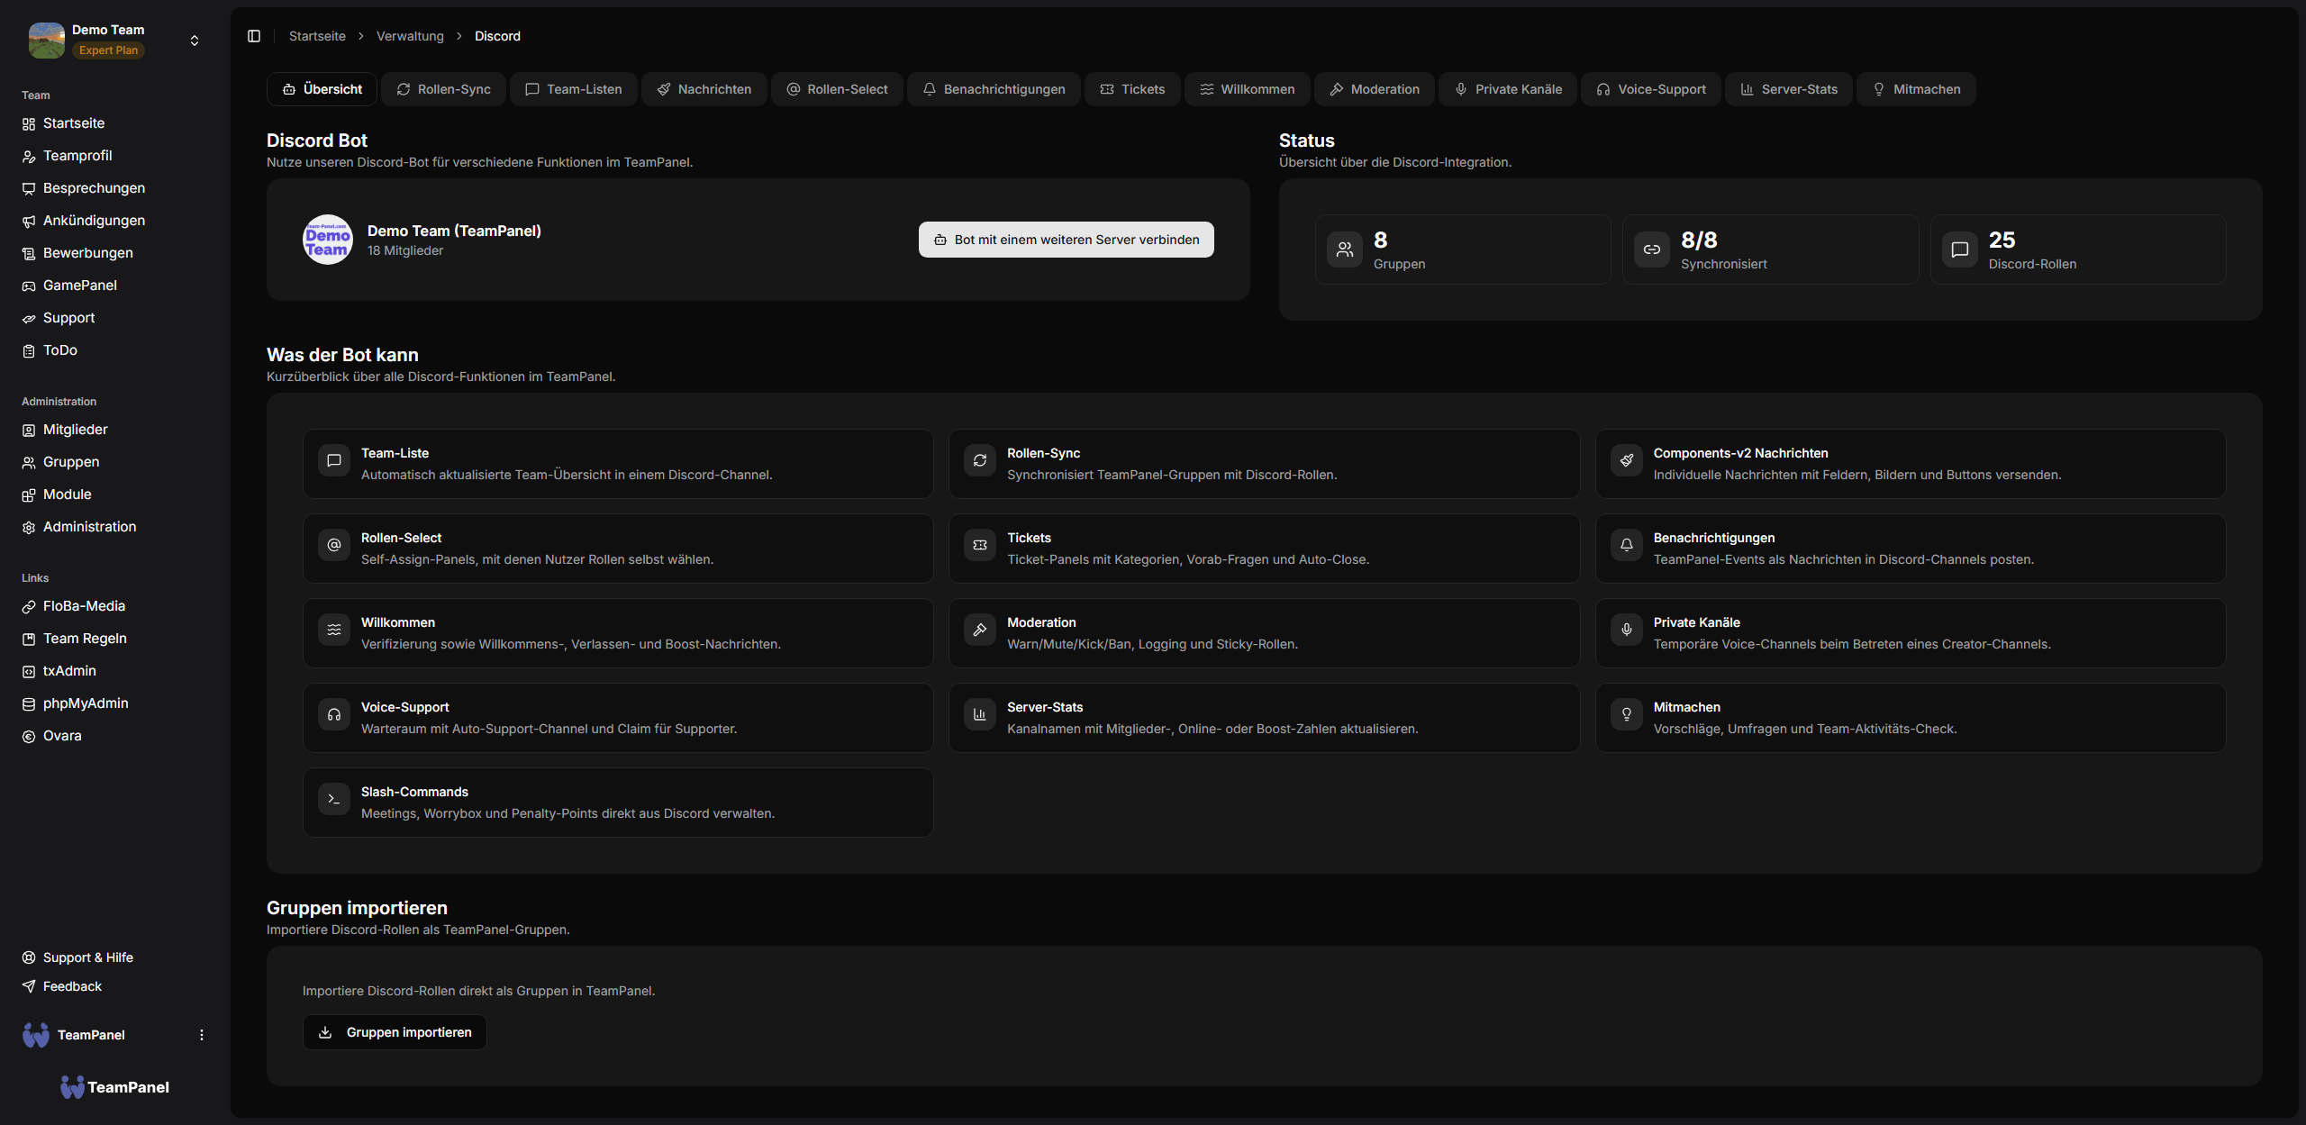Select the Nachrichten tab

coord(704,89)
